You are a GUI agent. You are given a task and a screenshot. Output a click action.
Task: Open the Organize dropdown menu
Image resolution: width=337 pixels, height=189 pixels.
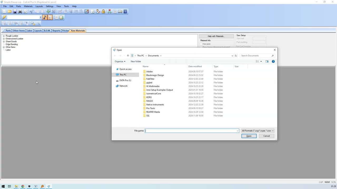point(120,61)
